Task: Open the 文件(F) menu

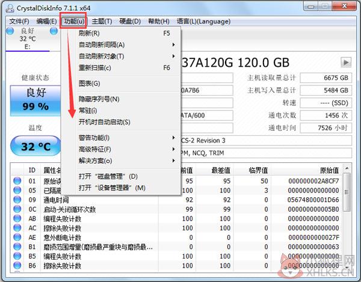Action: pyautogui.click(x=19, y=22)
